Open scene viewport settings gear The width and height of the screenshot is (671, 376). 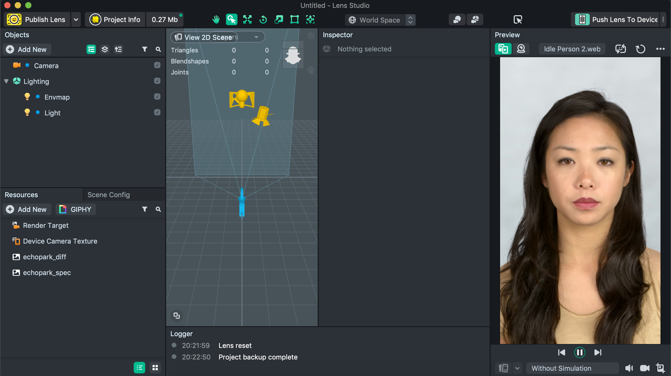[311, 36]
